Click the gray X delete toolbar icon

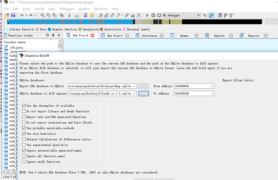coord(139,16)
